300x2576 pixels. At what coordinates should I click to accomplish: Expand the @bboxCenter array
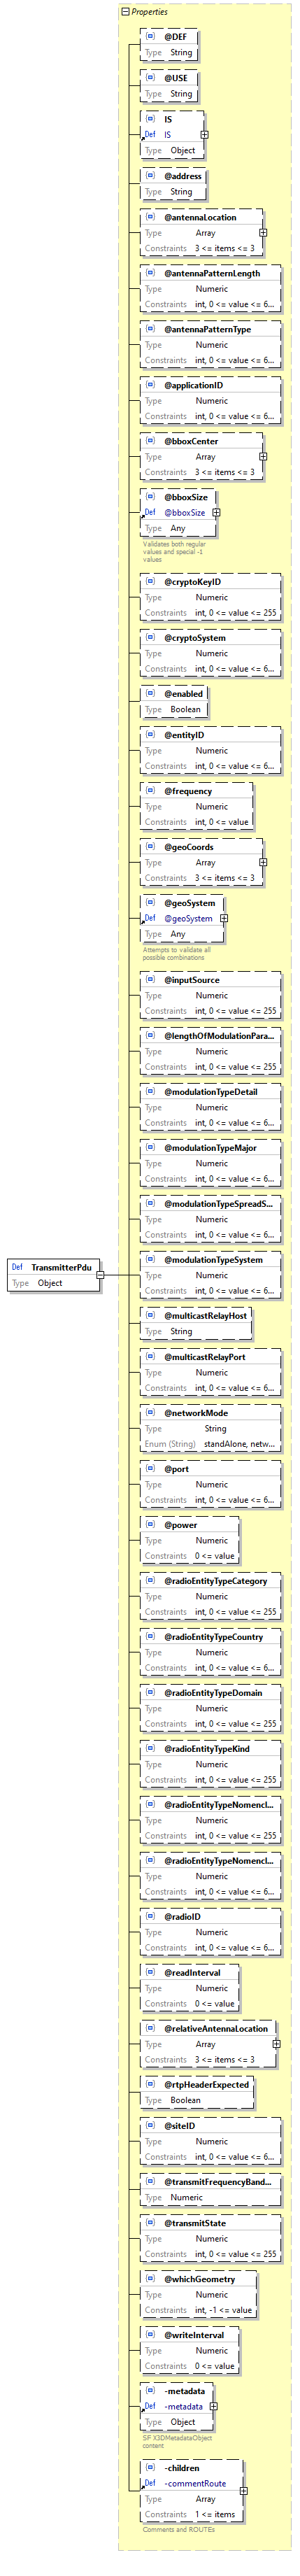(263, 456)
